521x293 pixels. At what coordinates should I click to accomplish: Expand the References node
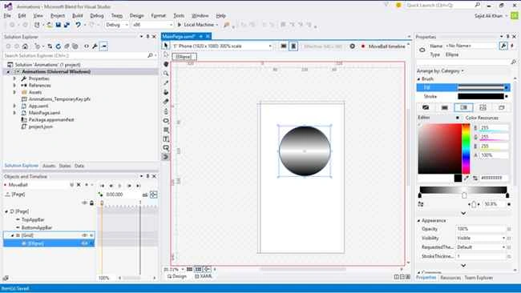14,86
